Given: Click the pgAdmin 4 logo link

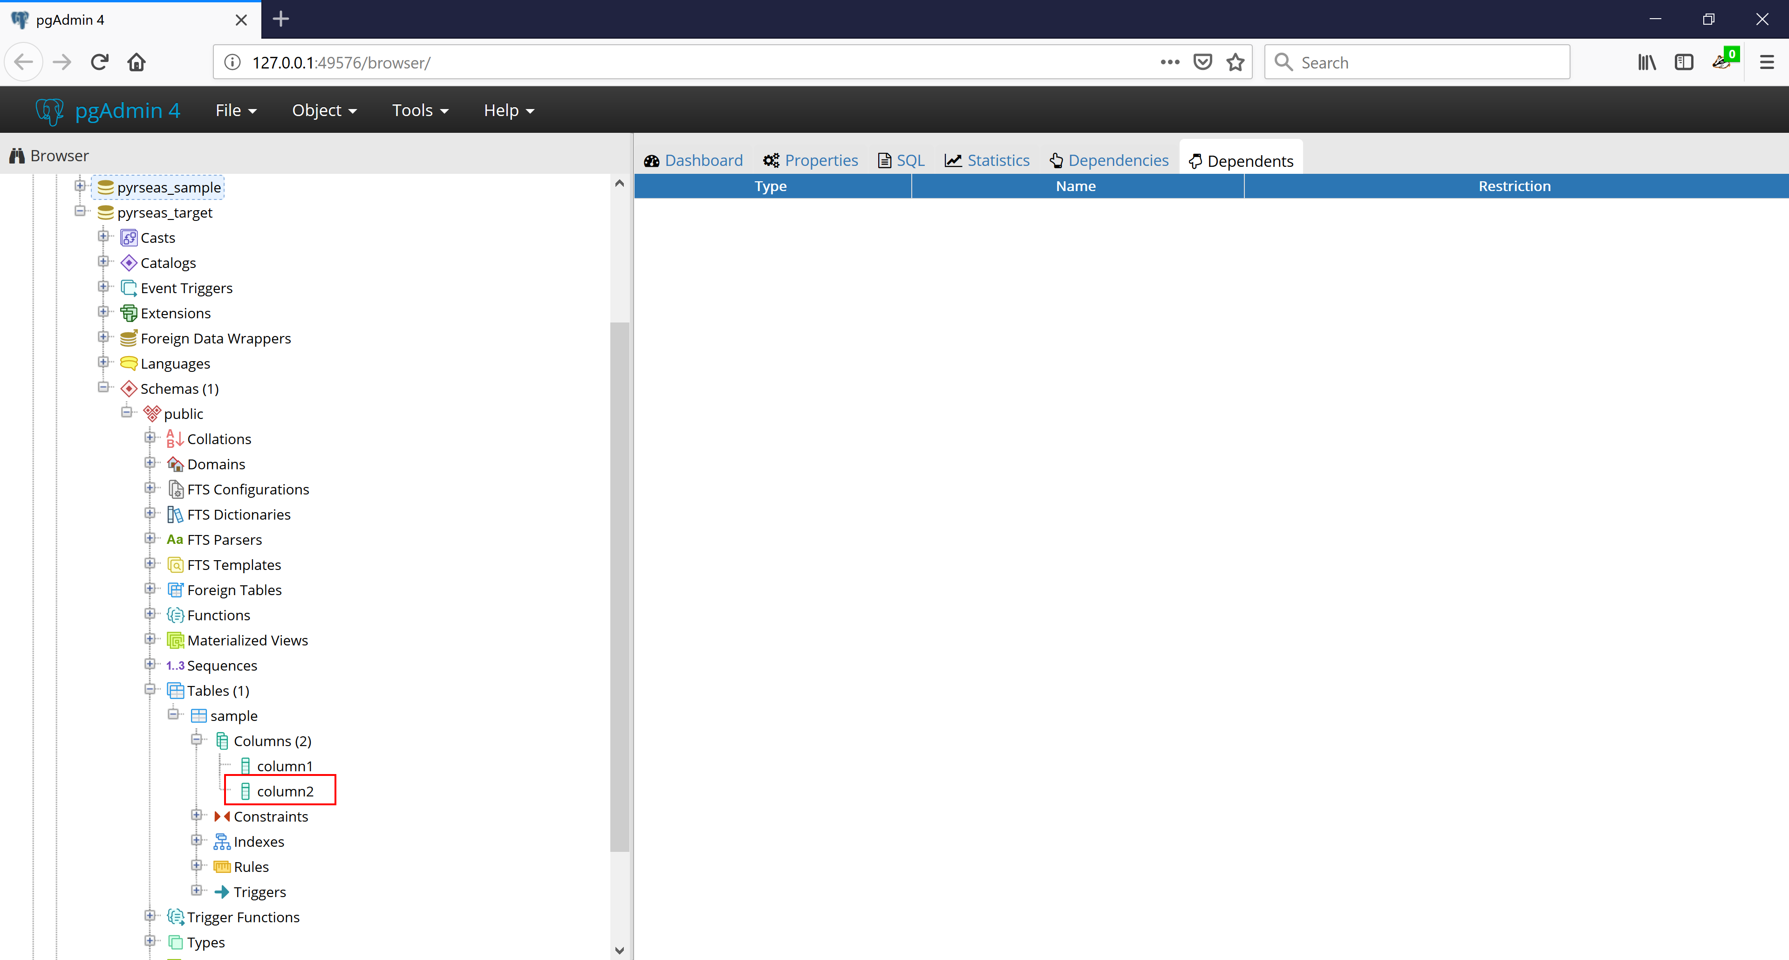Looking at the screenshot, I should (108, 110).
